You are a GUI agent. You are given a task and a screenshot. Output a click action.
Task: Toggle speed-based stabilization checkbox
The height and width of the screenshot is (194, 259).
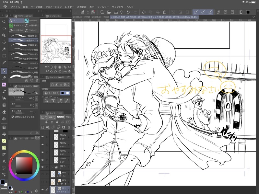(13, 117)
